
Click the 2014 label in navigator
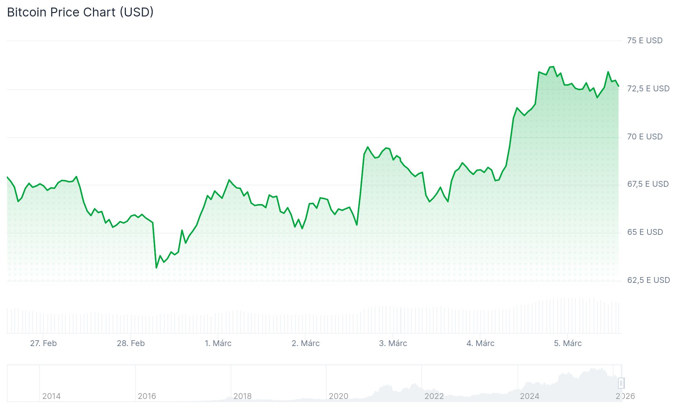click(51, 396)
